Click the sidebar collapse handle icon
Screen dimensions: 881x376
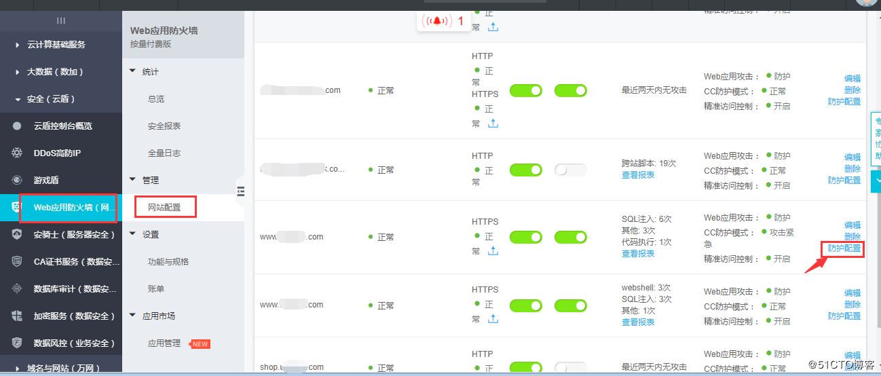pyautogui.click(x=240, y=192)
